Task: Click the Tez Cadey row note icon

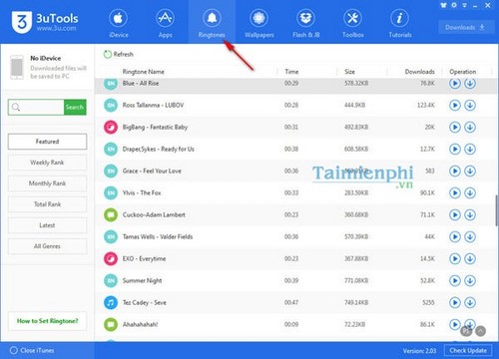Action: (111, 303)
